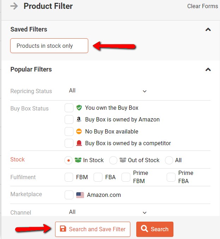Select the Out of Stock radio button
Screen dimensions: 220x239
point(113,160)
